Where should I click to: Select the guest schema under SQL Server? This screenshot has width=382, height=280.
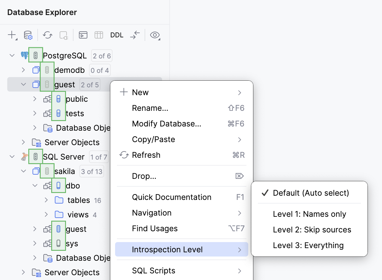click(75, 229)
